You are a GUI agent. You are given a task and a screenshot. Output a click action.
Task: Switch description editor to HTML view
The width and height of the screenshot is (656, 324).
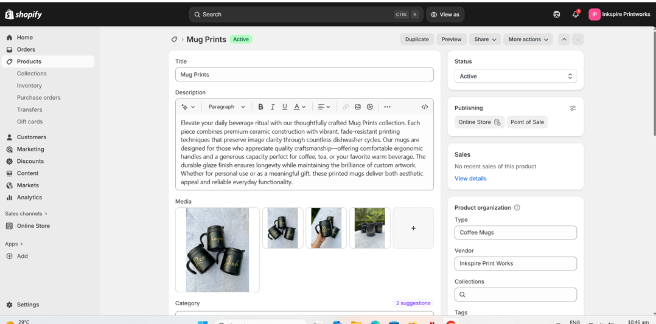click(x=425, y=107)
